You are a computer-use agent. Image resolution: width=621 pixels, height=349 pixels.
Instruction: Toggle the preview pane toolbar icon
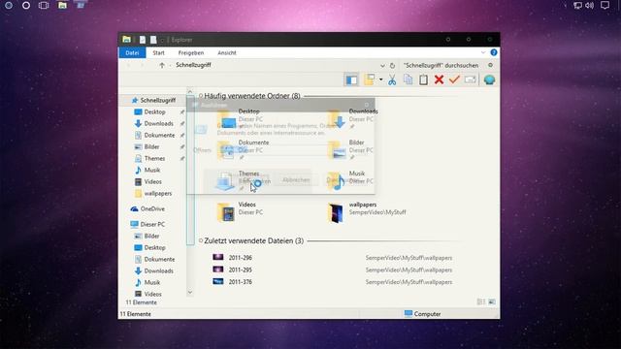(x=351, y=79)
